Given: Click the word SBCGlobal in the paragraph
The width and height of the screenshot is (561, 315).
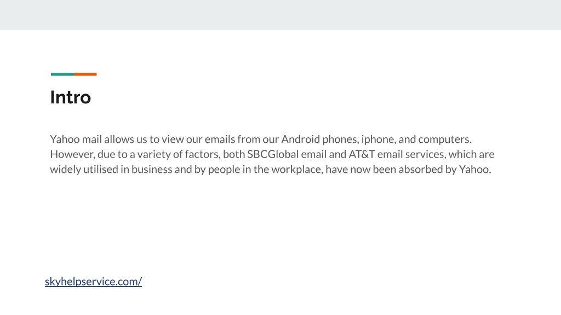Looking at the screenshot, I should pos(273,154).
